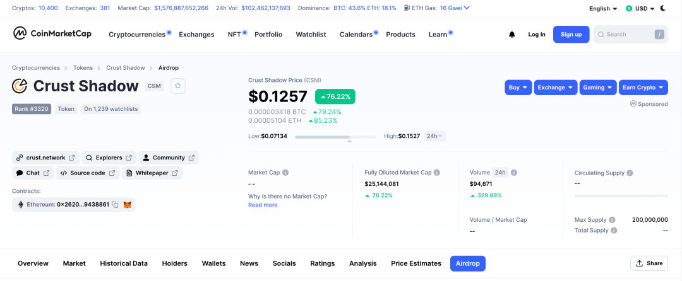Click the Crust Shadow breadcrumb
The image size is (682, 281).
tap(126, 67)
